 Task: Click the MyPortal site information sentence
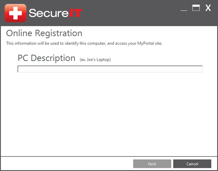84,43
